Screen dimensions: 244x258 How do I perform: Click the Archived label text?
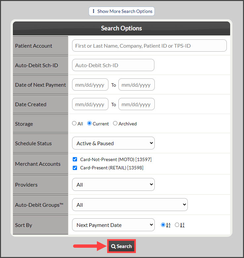(128, 124)
